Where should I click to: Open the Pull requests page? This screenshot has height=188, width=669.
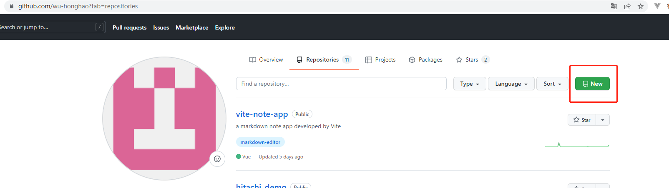click(x=129, y=27)
